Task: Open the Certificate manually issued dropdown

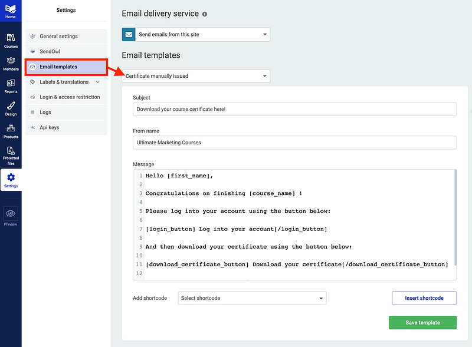Action: [196, 76]
